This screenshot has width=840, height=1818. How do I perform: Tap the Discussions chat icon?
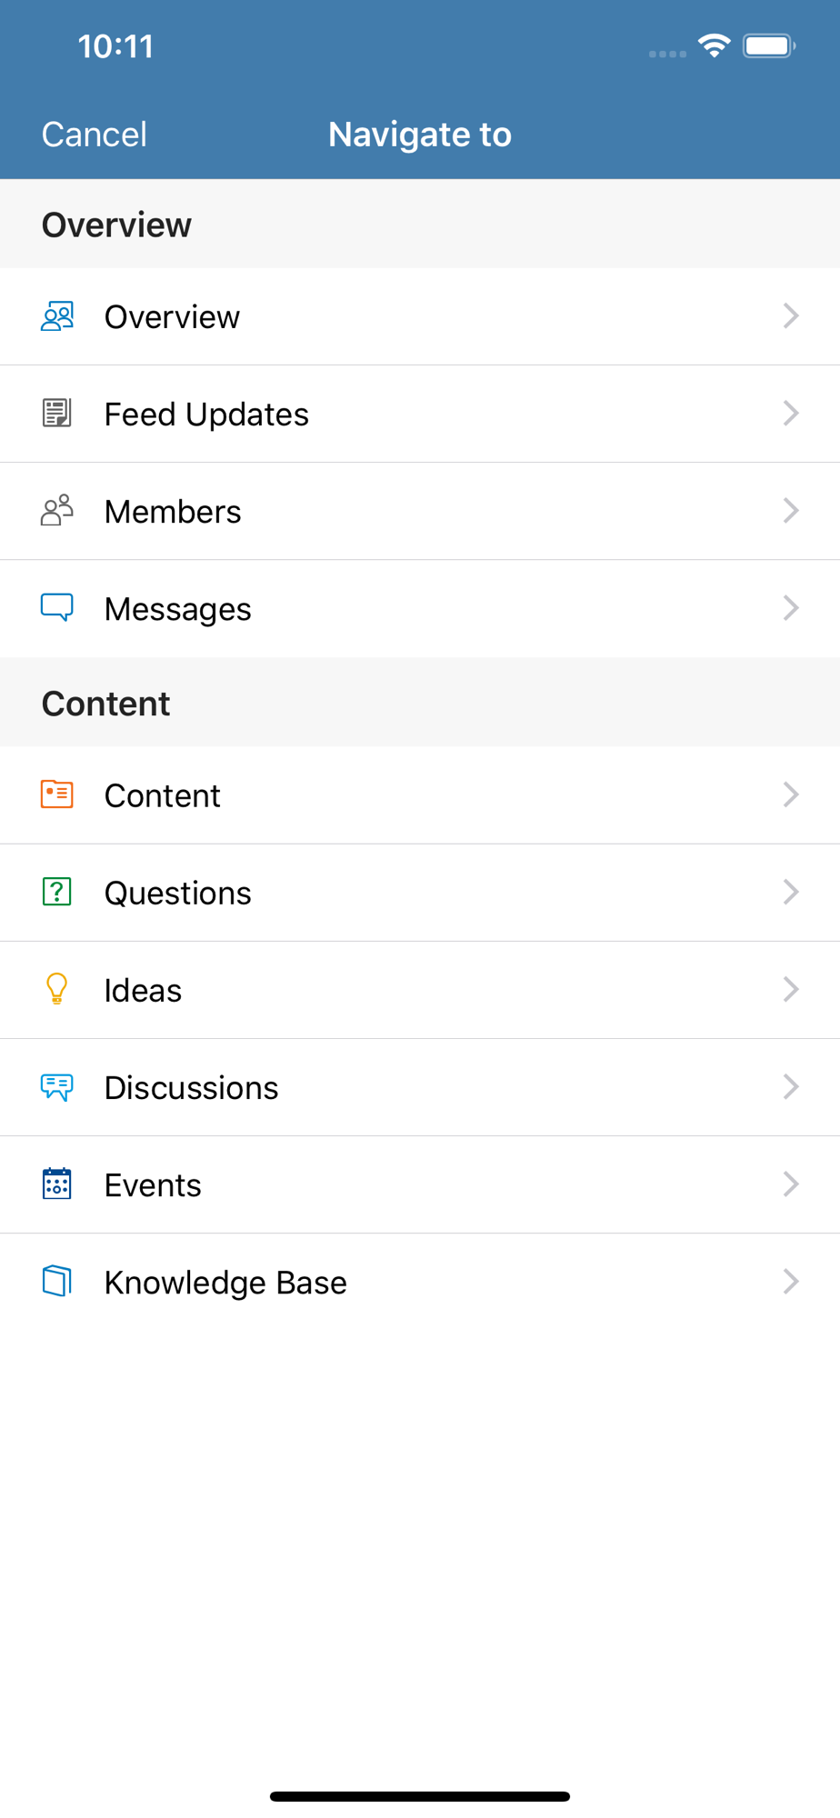click(x=56, y=1087)
